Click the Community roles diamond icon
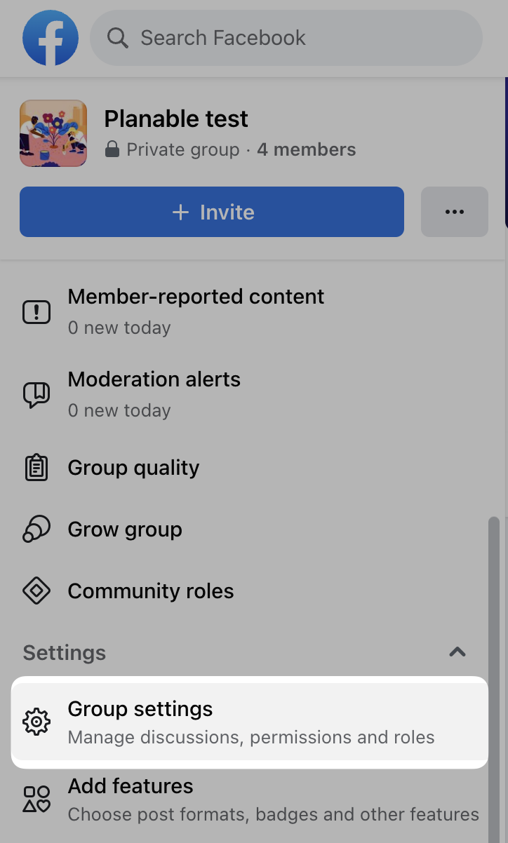The width and height of the screenshot is (508, 843). tap(36, 592)
